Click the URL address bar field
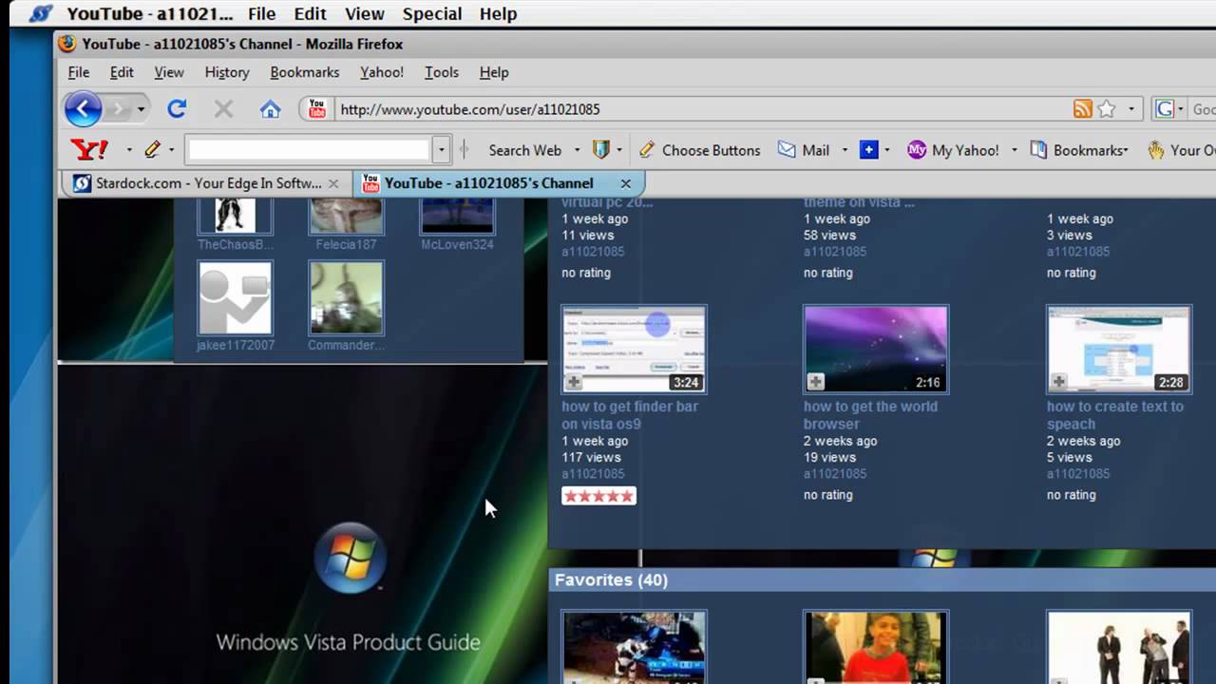The image size is (1216, 684). click(701, 109)
